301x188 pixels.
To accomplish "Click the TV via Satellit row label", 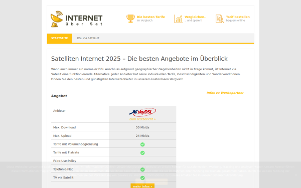I will 63,177.
